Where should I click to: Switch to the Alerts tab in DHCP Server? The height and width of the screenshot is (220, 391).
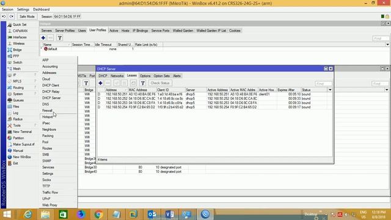coord(177,76)
